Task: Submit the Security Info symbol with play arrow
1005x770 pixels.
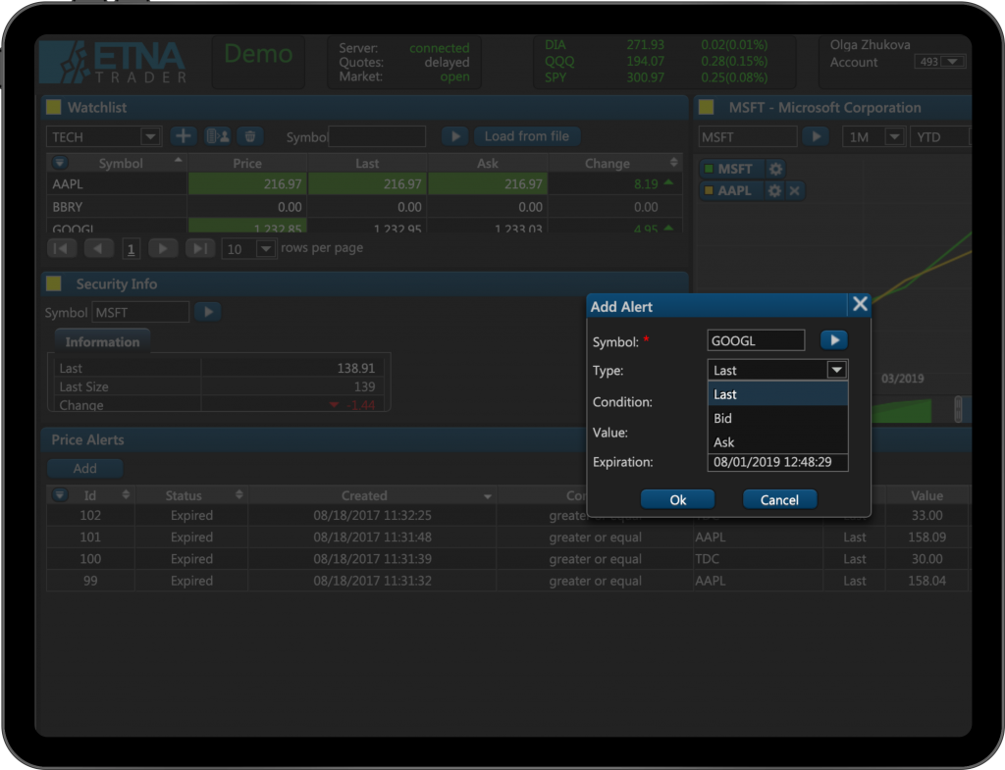Action: pyautogui.click(x=208, y=312)
